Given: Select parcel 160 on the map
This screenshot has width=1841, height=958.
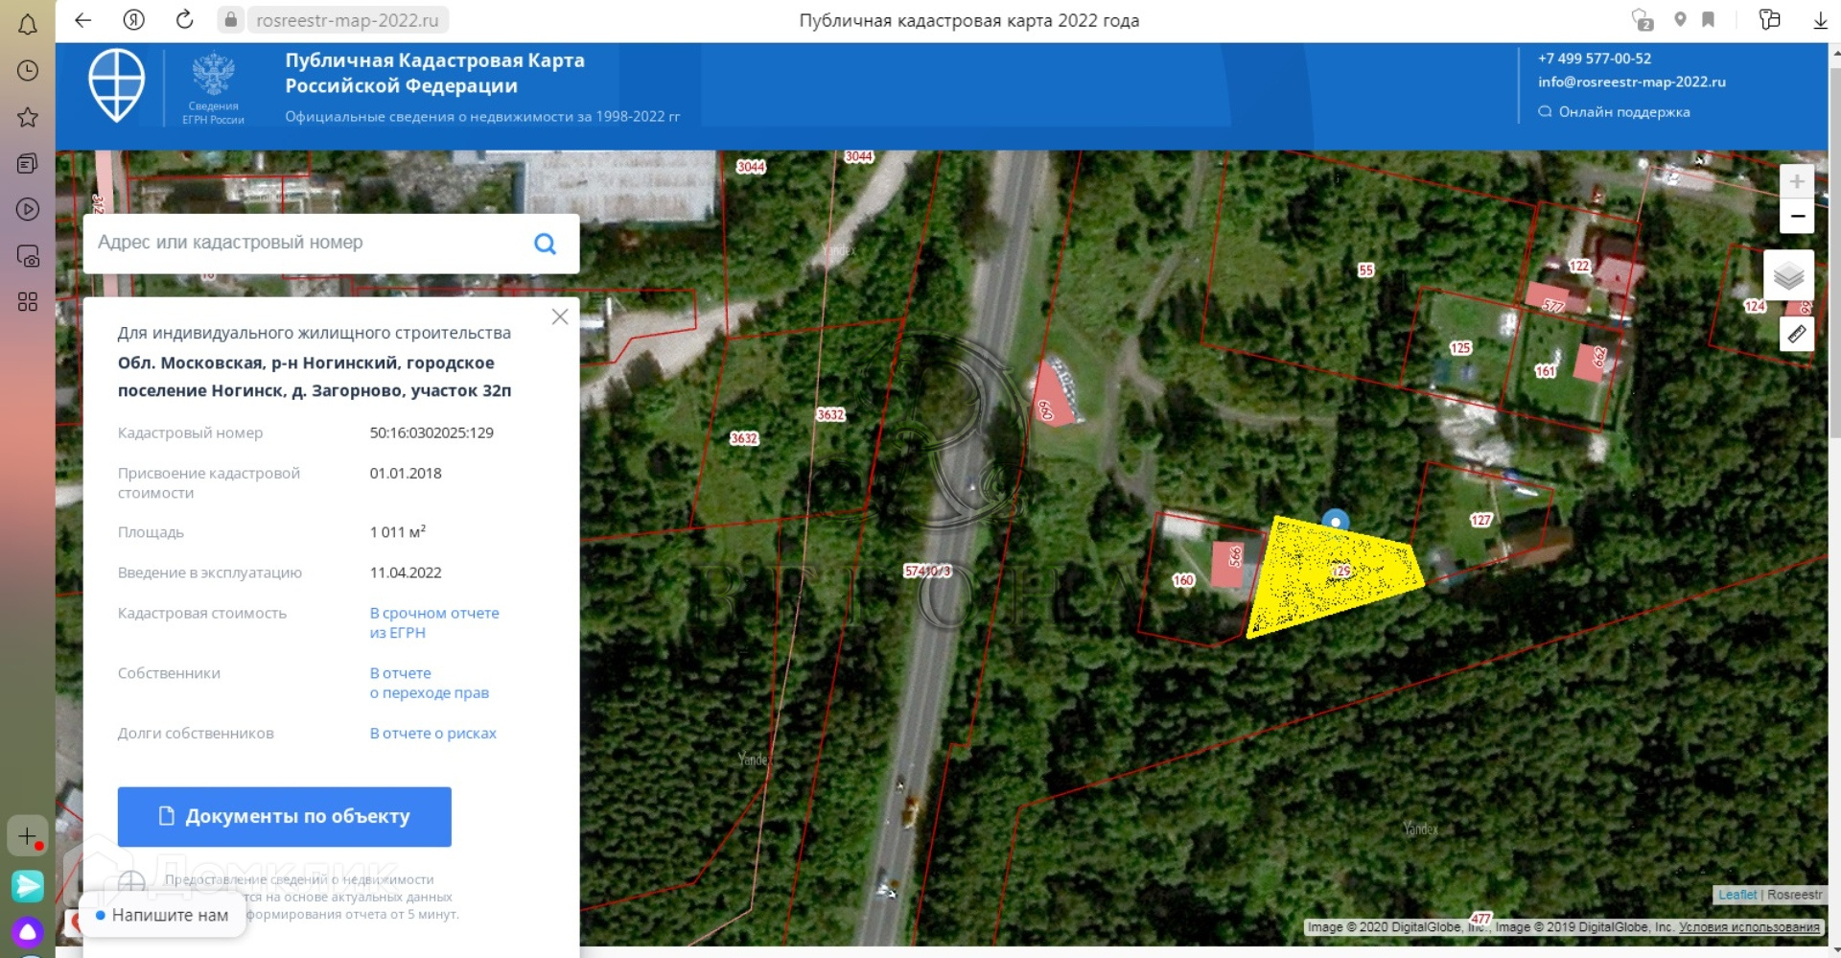Looking at the screenshot, I should tap(1183, 580).
